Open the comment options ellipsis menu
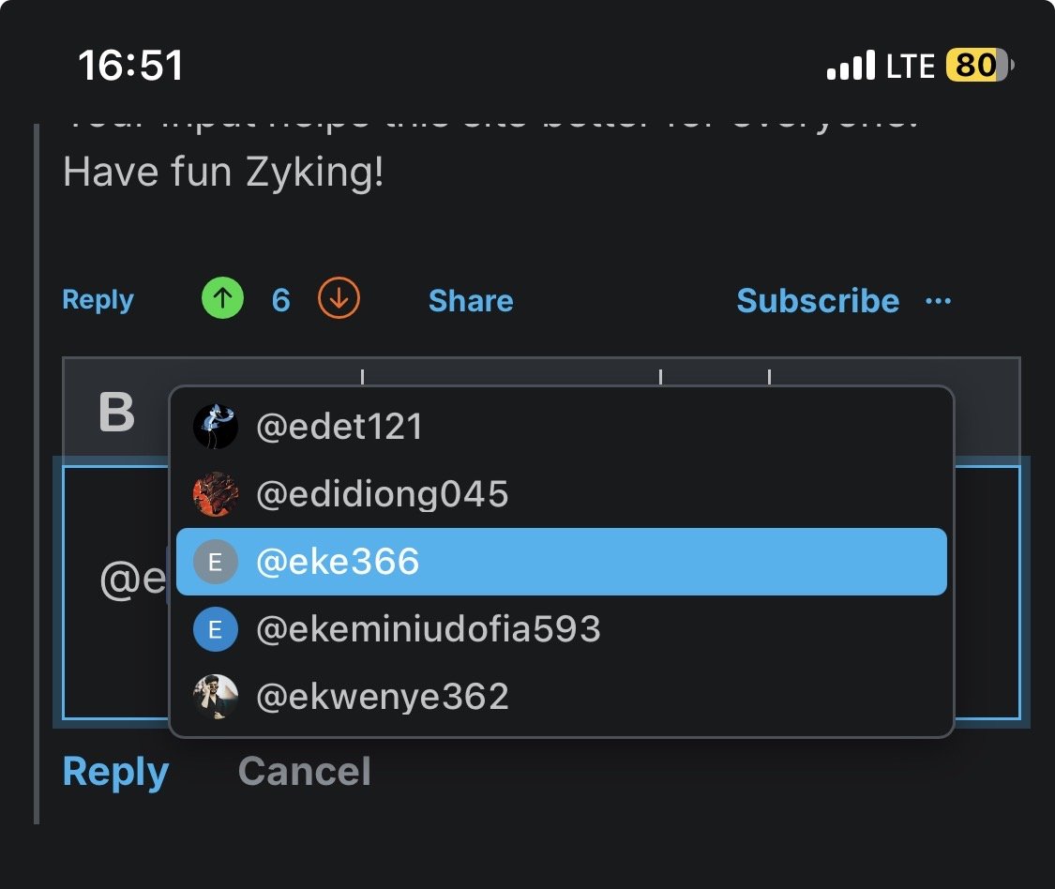 (938, 300)
